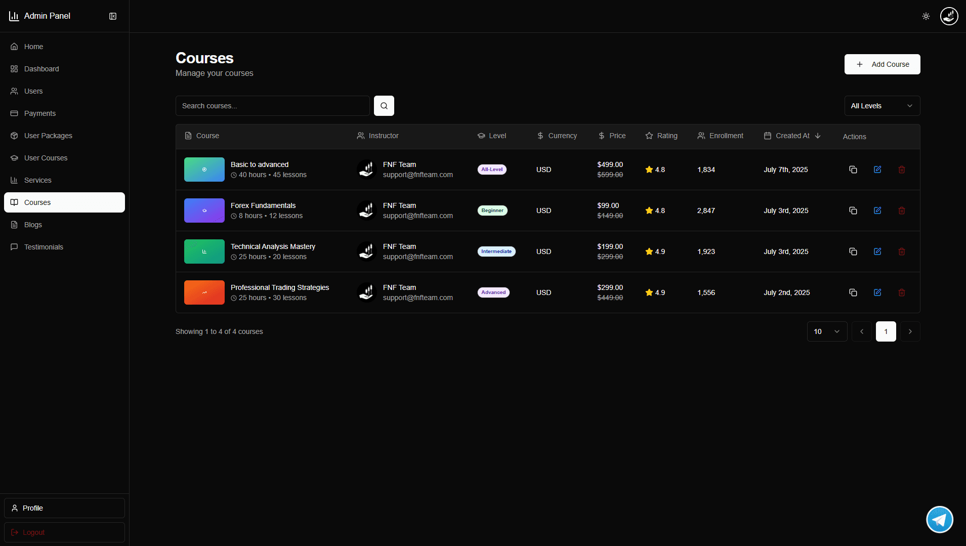Select Courses in the sidebar
This screenshot has height=546, width=966.
64,202
